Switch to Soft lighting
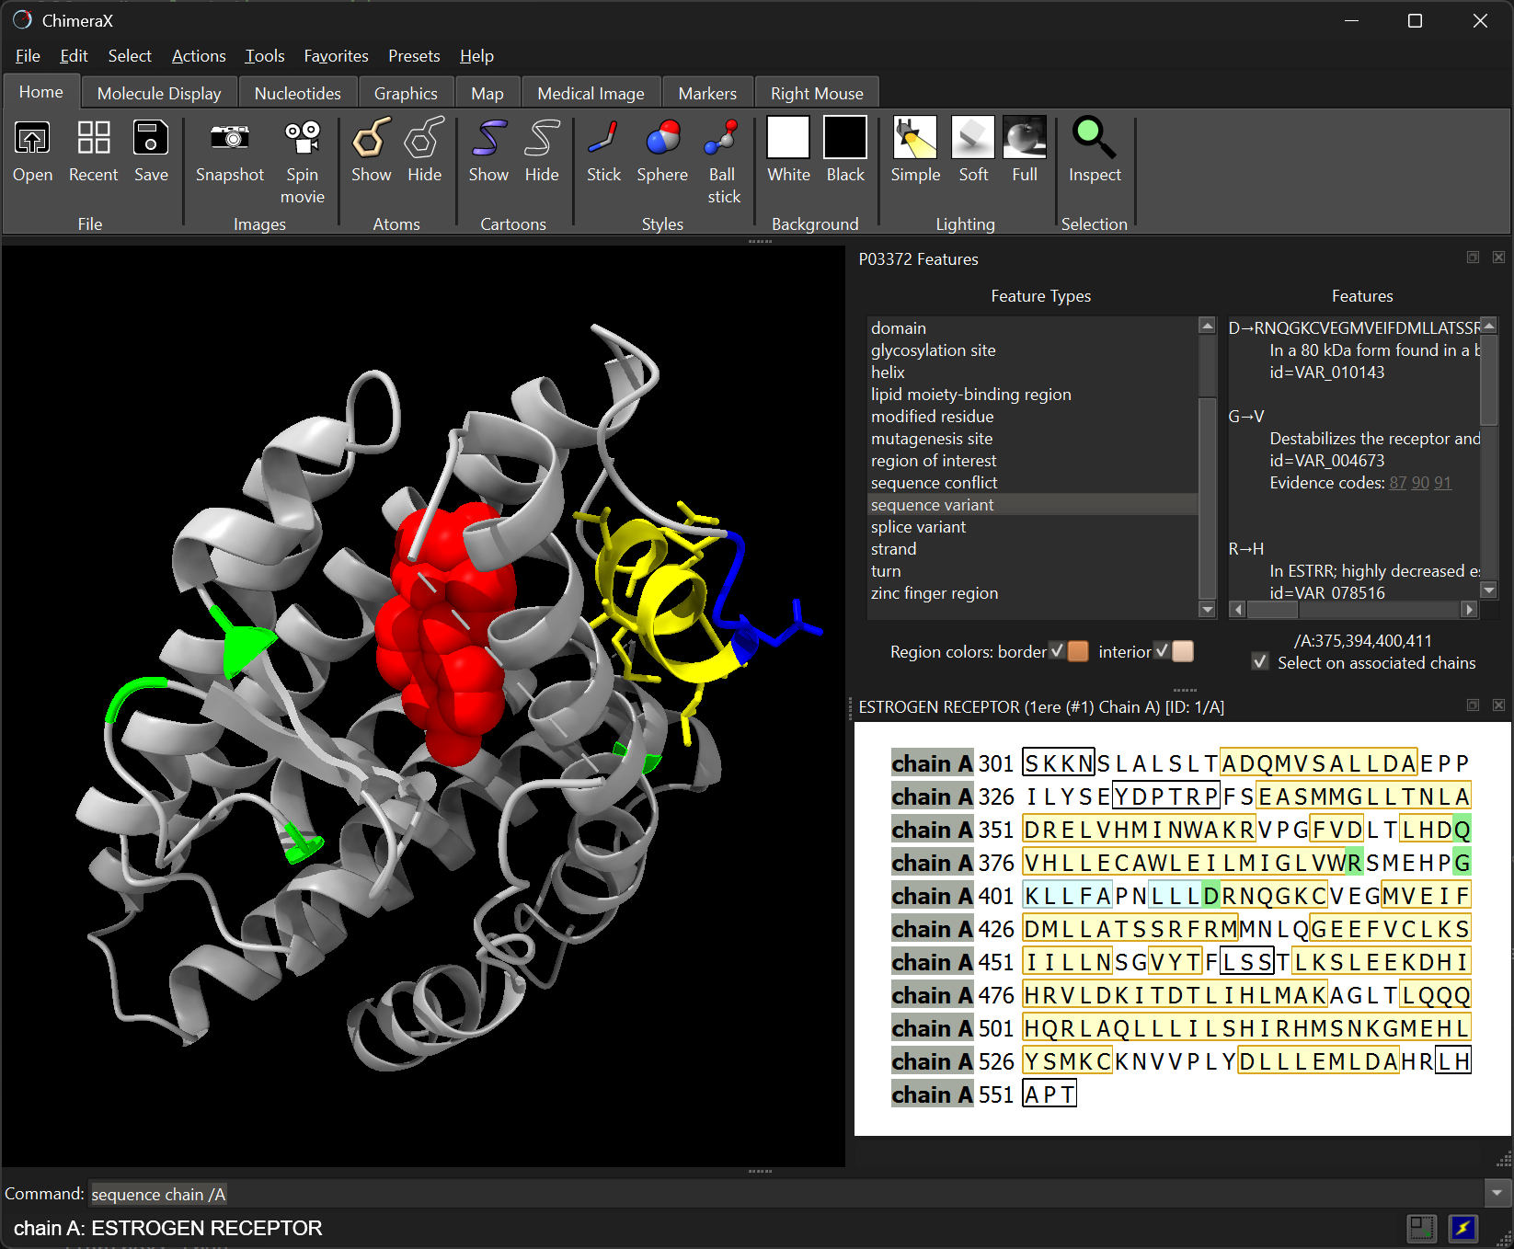 (x=972, y=147)
